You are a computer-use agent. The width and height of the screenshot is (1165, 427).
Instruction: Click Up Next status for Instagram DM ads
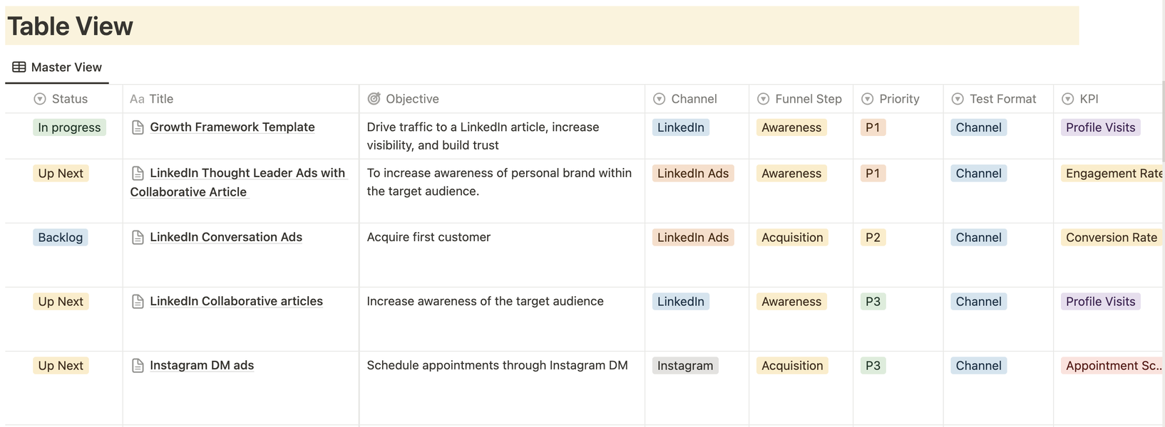[61, 365]
